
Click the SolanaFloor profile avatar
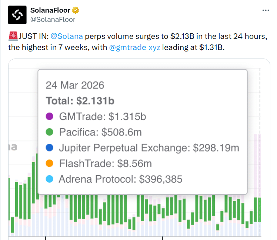tap(17, 15)
